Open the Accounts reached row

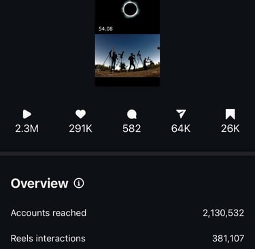click(127, 213)
